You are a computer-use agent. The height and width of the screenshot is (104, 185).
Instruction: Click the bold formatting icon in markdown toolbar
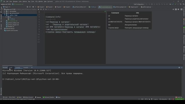pos(38,9)
